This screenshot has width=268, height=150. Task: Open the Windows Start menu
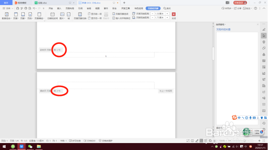tap(4, 147)
